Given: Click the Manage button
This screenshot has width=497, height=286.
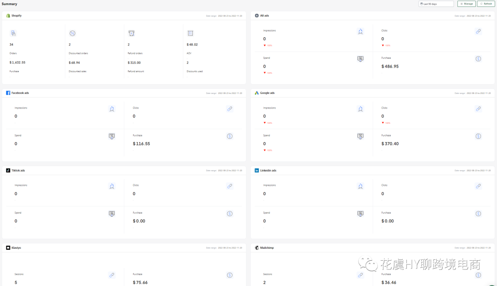Looking at the screenshot, I should pyautogui.click(x=466, y=4).
